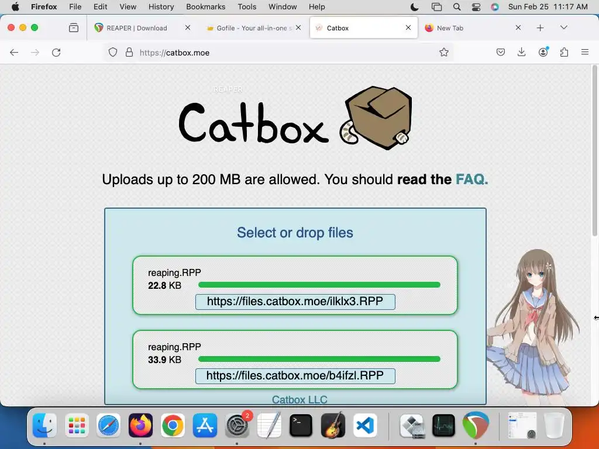Open the Trash from the Dock
The height and width of the screenshot is (449, 599).
555,425
